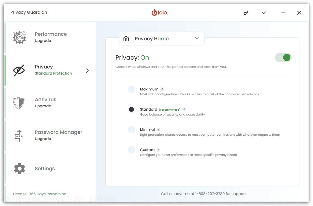Image resolution: width=313 pixels, height=206 pixels.
Task: Click the 'Good balance of security' description
Action: 172,115
